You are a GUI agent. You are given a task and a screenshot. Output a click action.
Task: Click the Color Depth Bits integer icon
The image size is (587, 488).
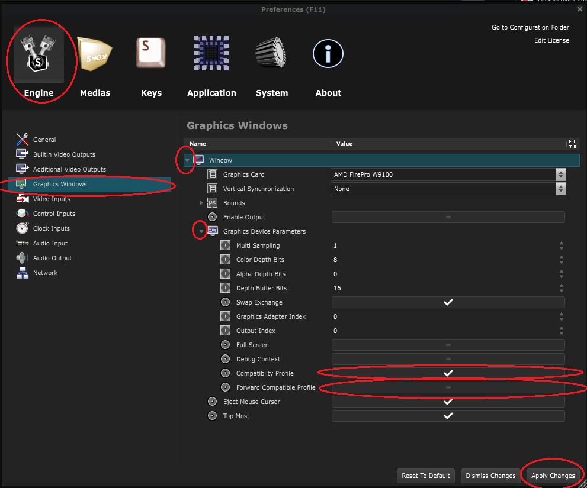pyautogui.click(x=225, y=260)
